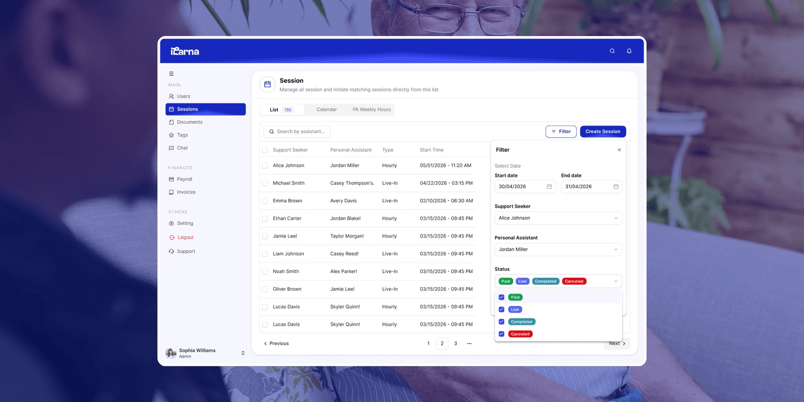Check the Michael Smith row checkbox
The height and width of the screenshot is (402, 804).
tap(265, 183)
